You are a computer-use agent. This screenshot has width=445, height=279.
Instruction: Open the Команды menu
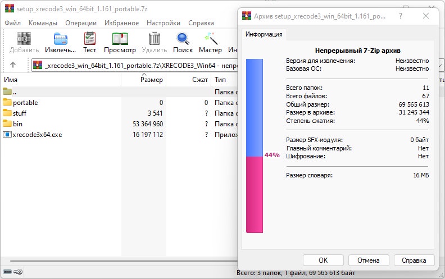(42, 23)
